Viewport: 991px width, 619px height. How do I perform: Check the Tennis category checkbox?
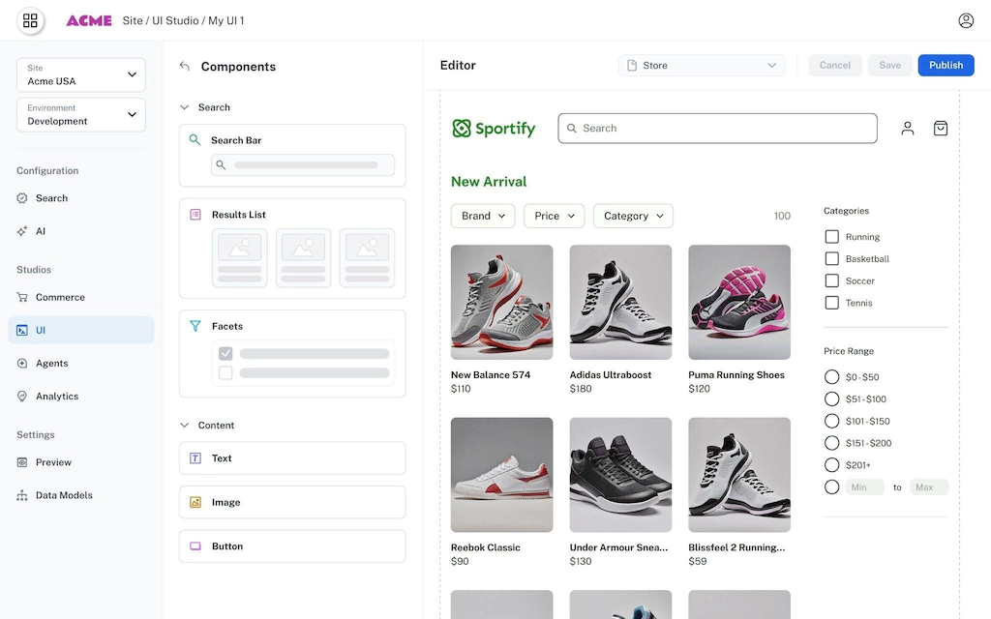click(x=831, y=303)
